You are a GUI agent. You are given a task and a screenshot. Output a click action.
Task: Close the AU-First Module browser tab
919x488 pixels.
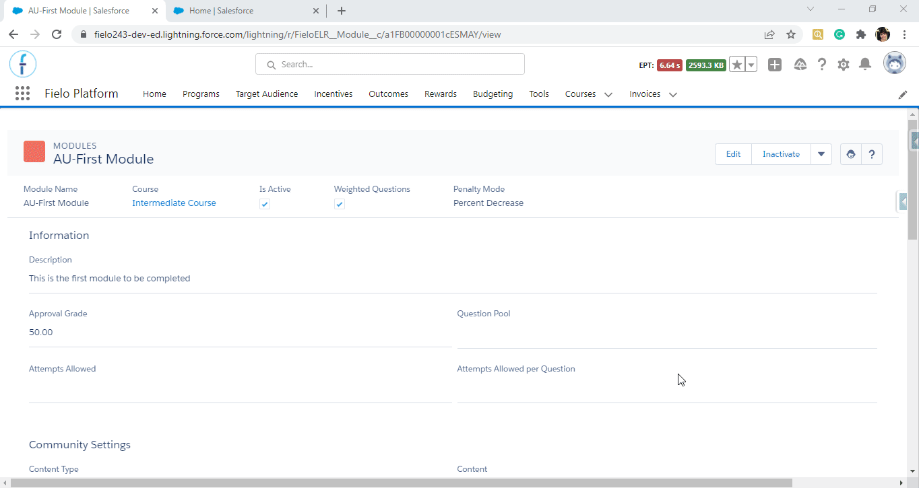(154, 11)
